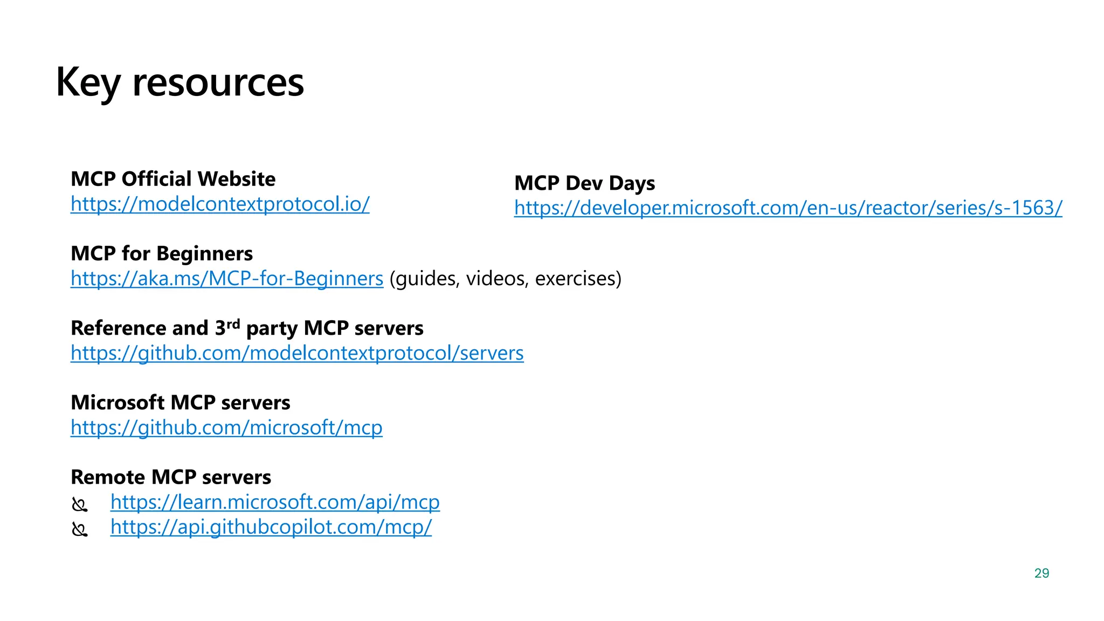Click '(guides, videos, exercises)' text
The height and width of the screenshot is (621, 1104).
506,279
